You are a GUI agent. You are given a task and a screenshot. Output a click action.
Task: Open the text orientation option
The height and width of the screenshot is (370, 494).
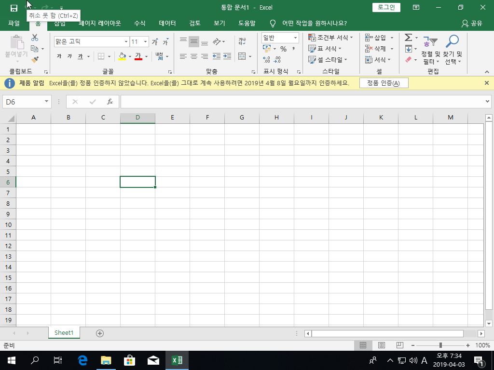[219, 41]
